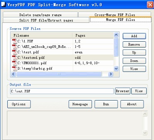Viewport: 154px width, 140px height.
Task: Close the VeryPDF window
Action: coord(150,5)
